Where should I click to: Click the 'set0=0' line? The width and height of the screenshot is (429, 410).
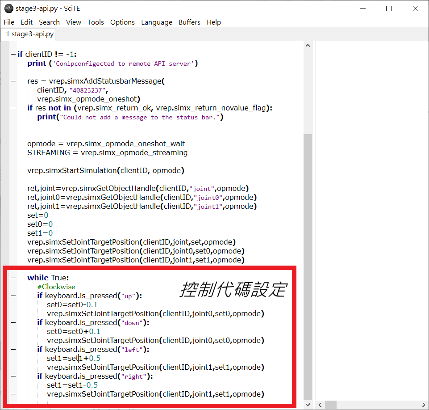tap(40, 224)
